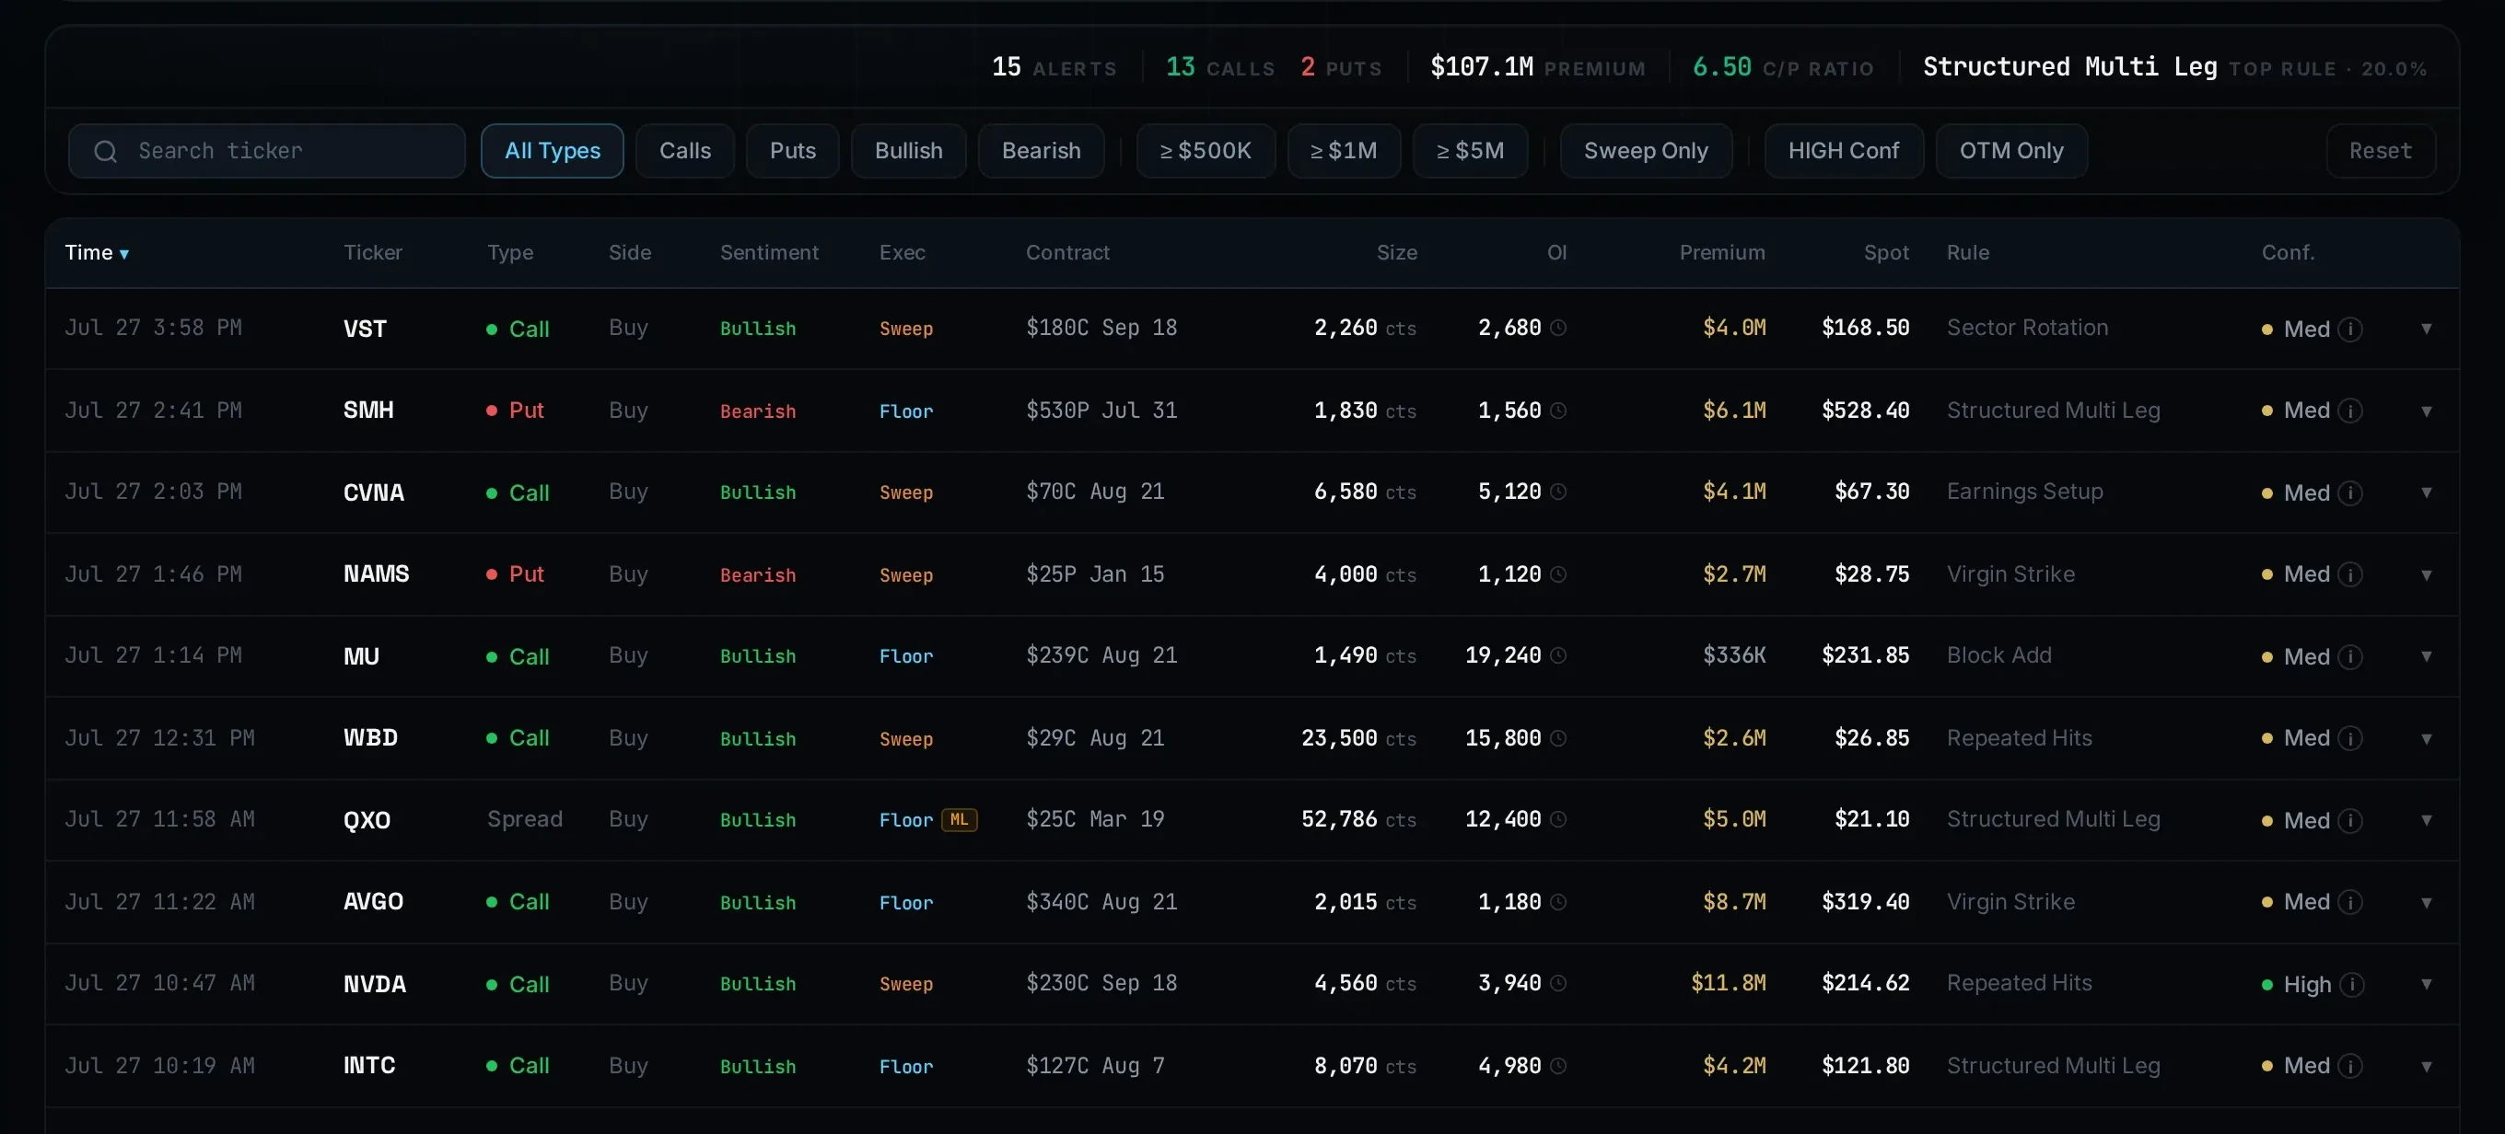Open confidence info icon for MU row
The height and width of the screenshot is (1134, 2505).
(2350, 658)
